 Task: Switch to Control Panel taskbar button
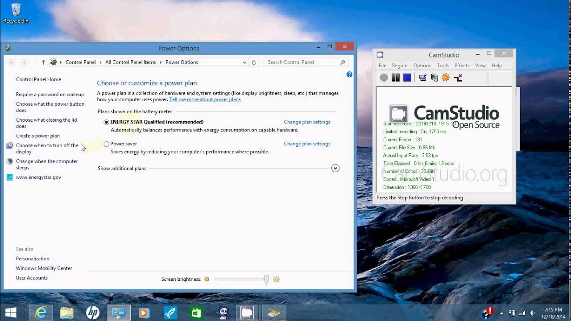point(118,313)
